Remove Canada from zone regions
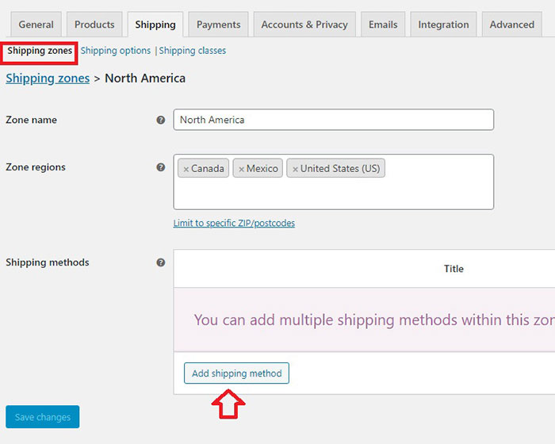555x444 pixels. point(186,169)
